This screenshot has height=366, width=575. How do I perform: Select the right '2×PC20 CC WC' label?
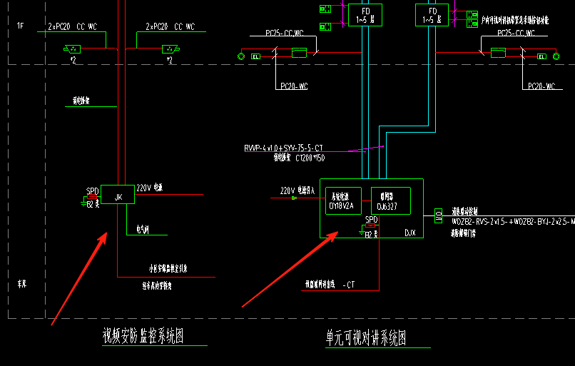click(x=171, y=27)
